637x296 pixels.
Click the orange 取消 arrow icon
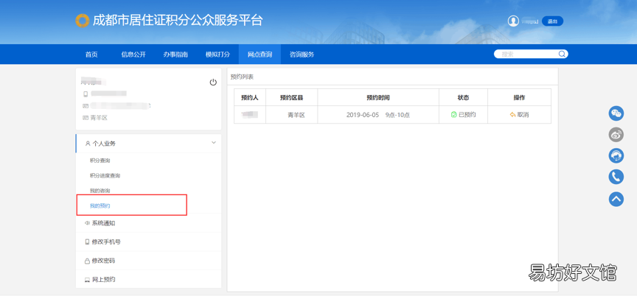(x=512, y=115)
